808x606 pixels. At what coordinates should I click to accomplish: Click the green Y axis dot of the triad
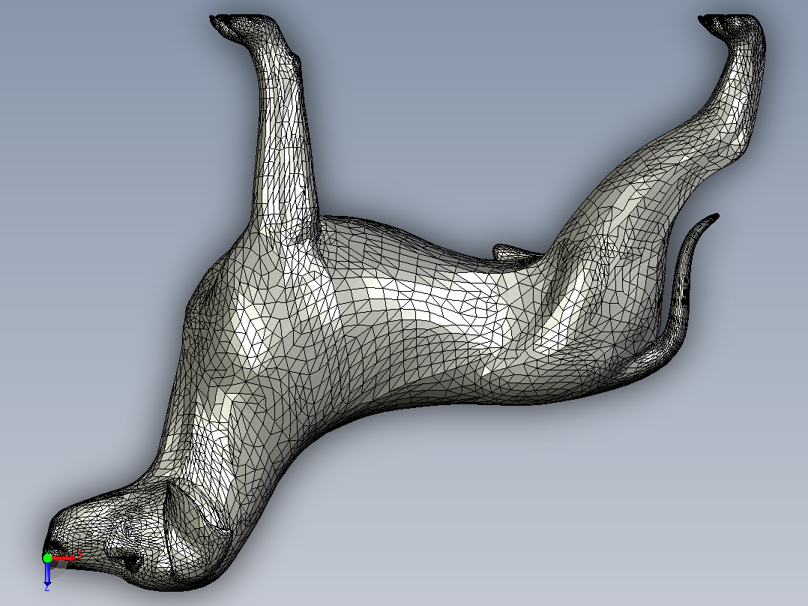click(47, 557)
